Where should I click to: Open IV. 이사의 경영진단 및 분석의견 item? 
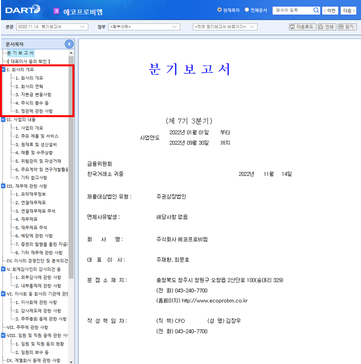(38, 261)
